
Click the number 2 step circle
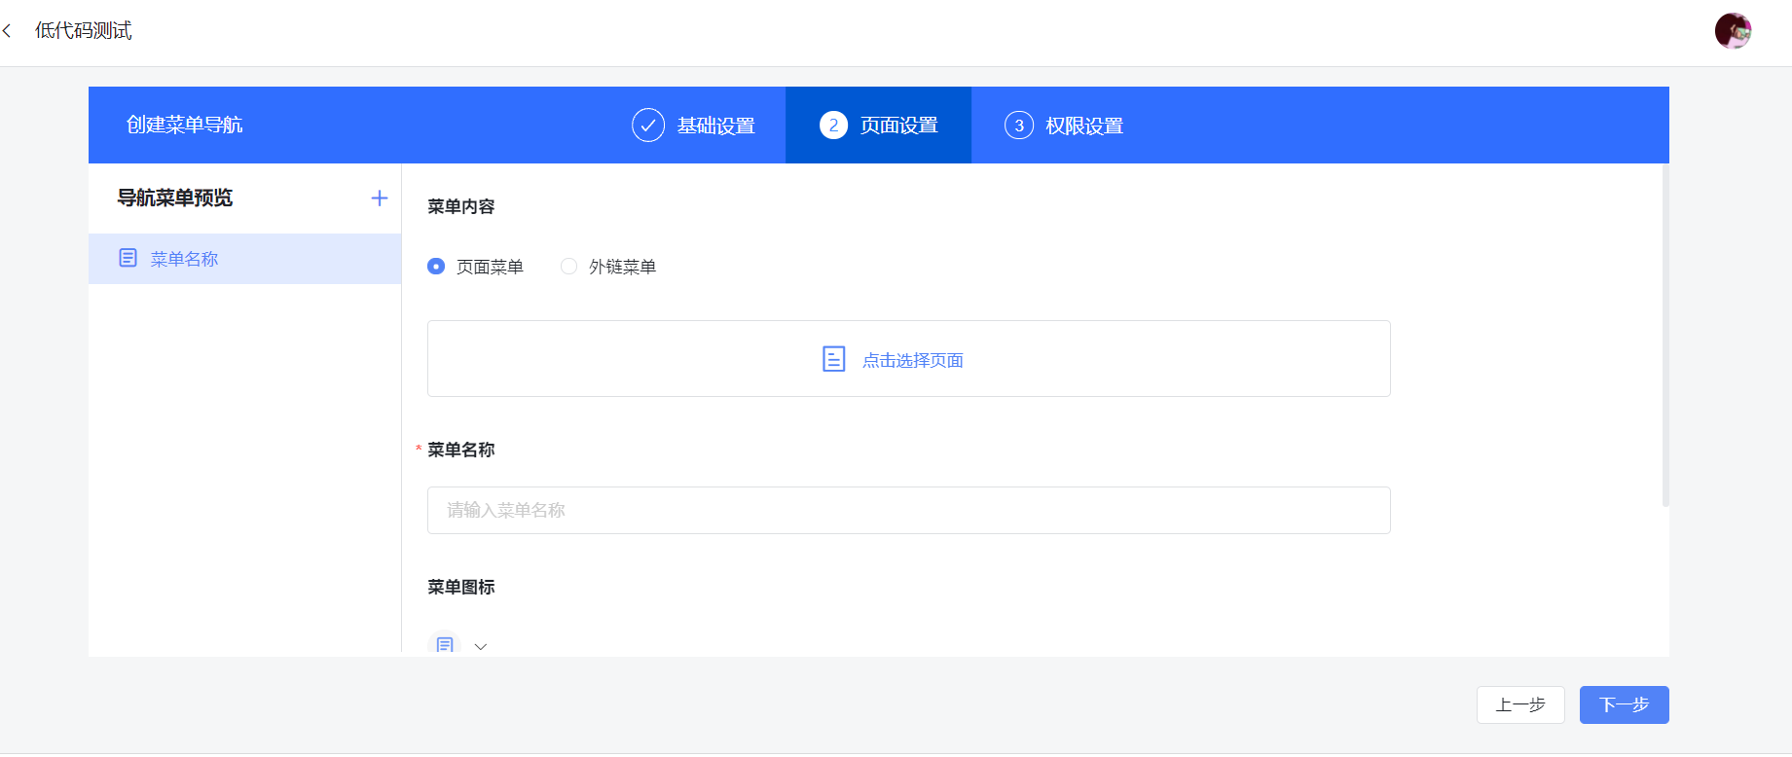point(833,126)
